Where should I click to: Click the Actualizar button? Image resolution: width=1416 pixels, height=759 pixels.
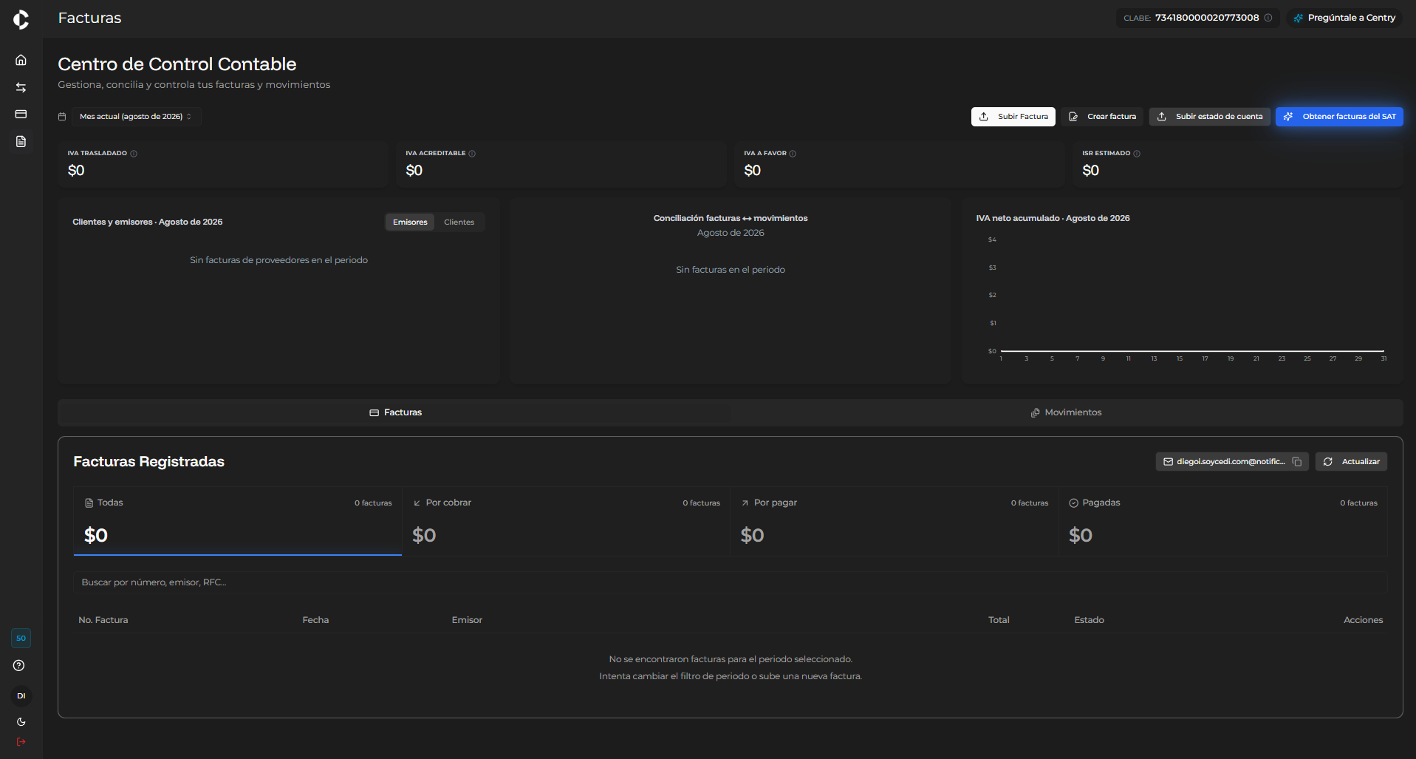click(1351, 462)
